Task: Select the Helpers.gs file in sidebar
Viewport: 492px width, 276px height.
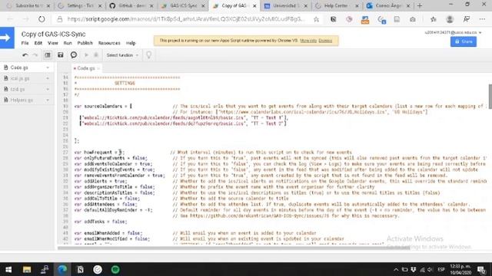Action: click(22, 100)
